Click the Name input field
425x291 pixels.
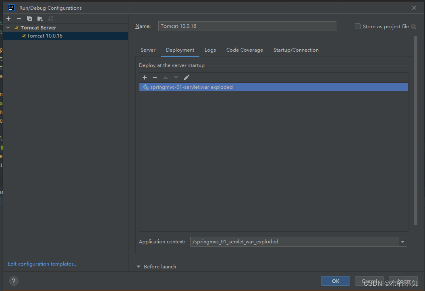[x=247, y=26]
